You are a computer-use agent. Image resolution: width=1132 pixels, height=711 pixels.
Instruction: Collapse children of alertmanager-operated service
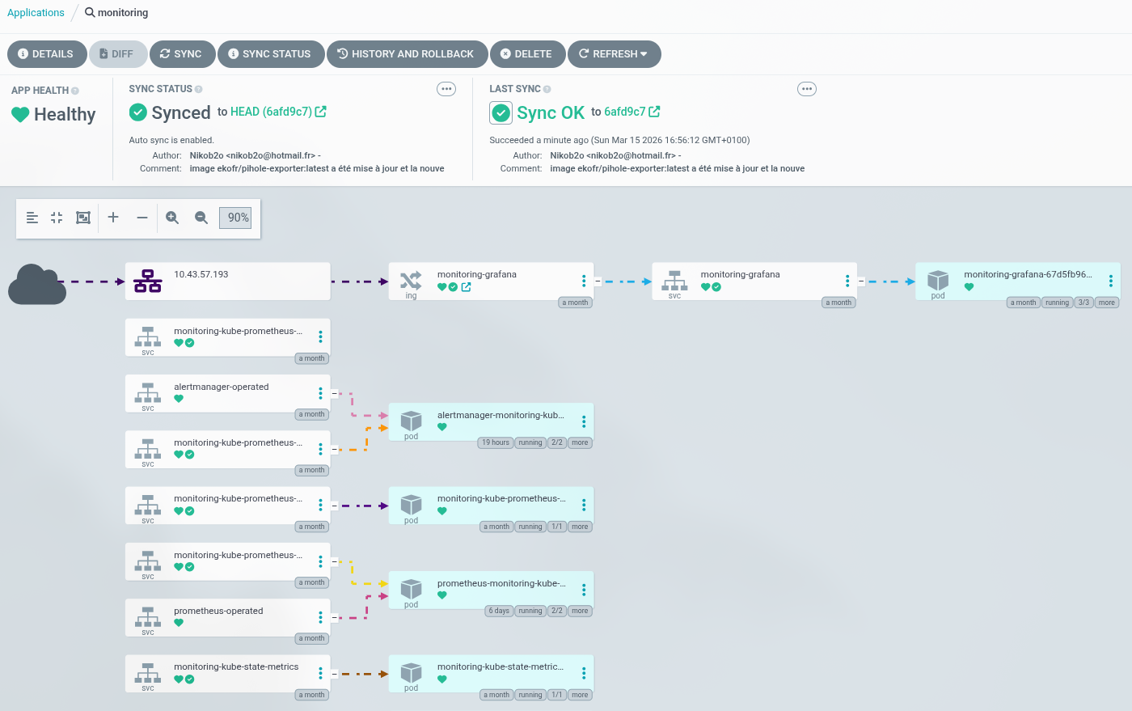(334, 394)
